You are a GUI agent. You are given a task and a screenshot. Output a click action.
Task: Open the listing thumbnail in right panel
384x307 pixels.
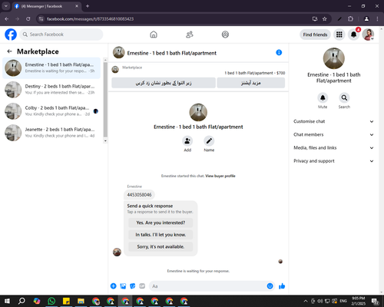click(333, 58)
